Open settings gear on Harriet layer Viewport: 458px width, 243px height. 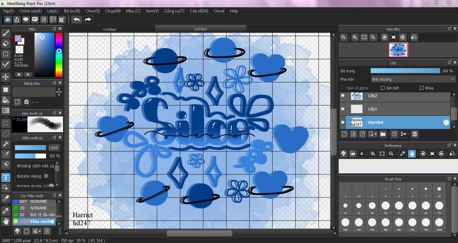pyautogui.click(x=446, y=122)
